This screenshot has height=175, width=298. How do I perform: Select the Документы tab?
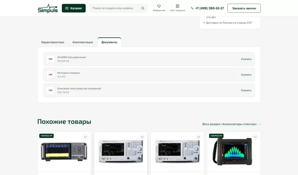tap(109, 42)
